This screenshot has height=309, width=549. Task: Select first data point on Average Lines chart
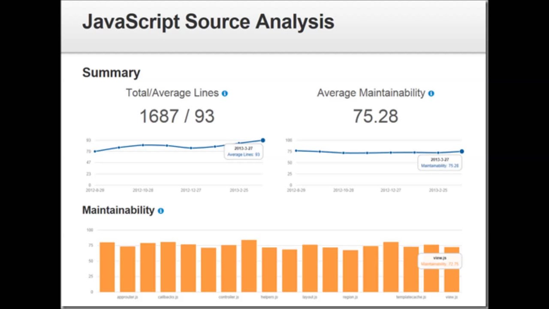click(95, 151)
